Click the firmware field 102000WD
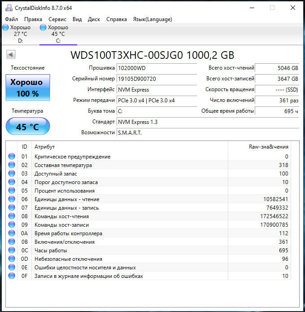 157,68
